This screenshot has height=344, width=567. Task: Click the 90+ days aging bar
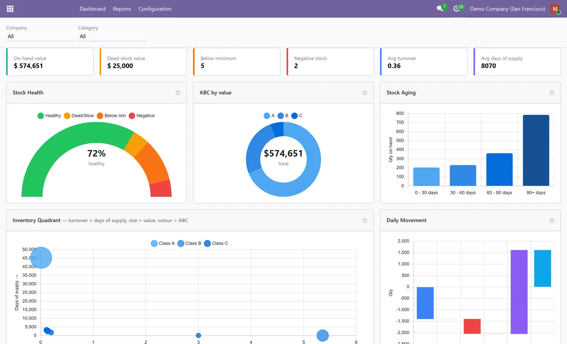536,150
